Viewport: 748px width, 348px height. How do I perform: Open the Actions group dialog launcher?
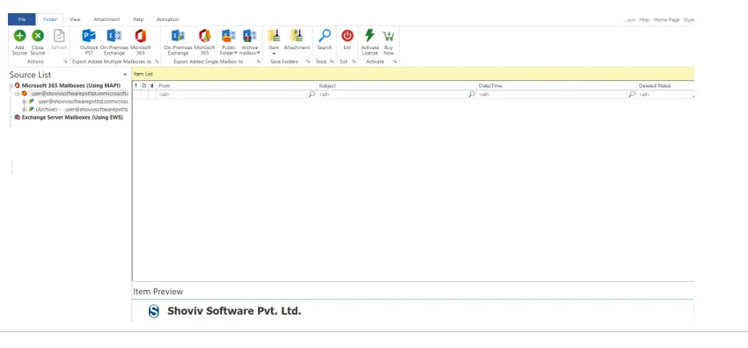[65, 62]
